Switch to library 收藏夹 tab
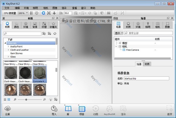 (x=53, y=25)
